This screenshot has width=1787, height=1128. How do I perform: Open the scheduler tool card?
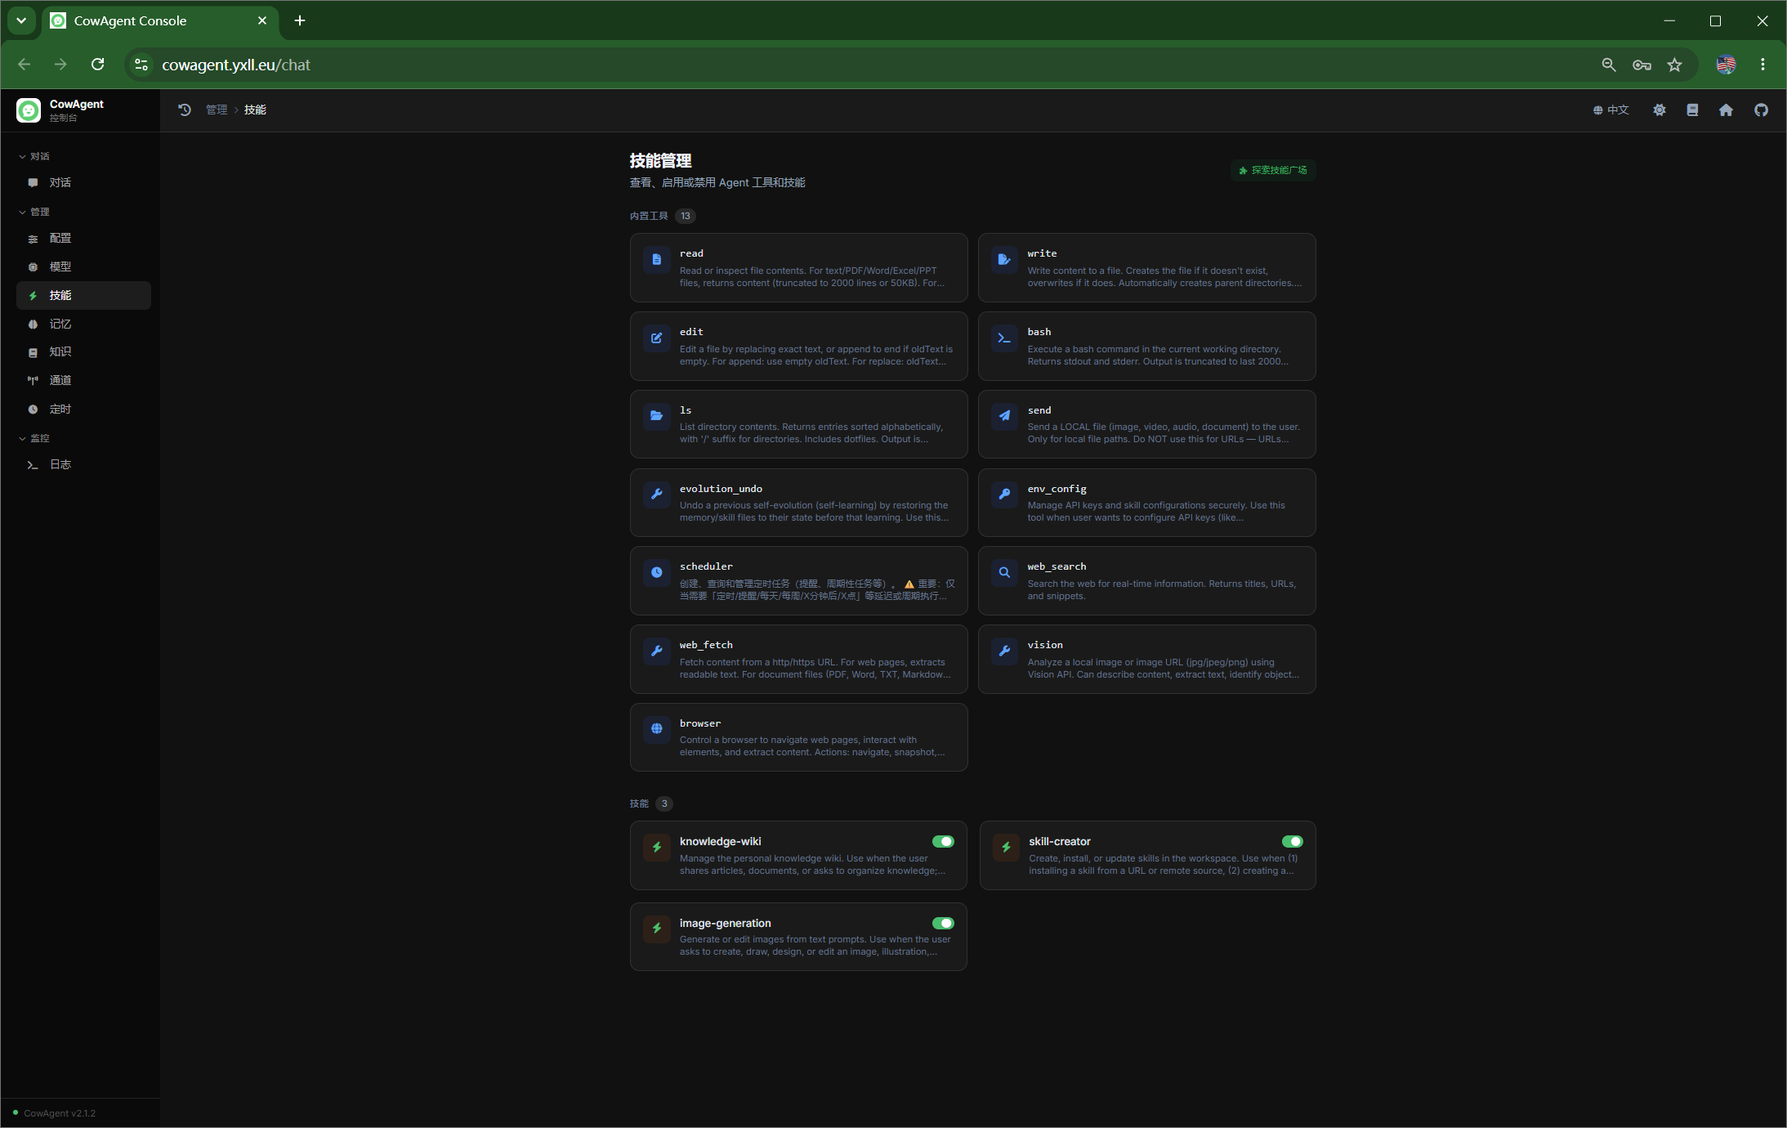tap(798, 580)
